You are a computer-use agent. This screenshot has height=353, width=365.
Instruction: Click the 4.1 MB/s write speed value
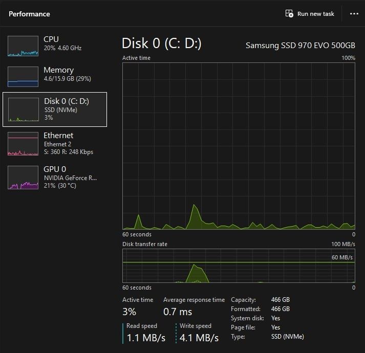199,338
